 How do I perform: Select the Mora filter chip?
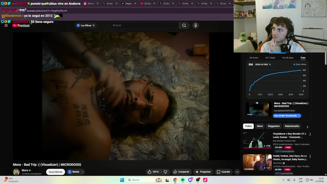tap(260, 126)
